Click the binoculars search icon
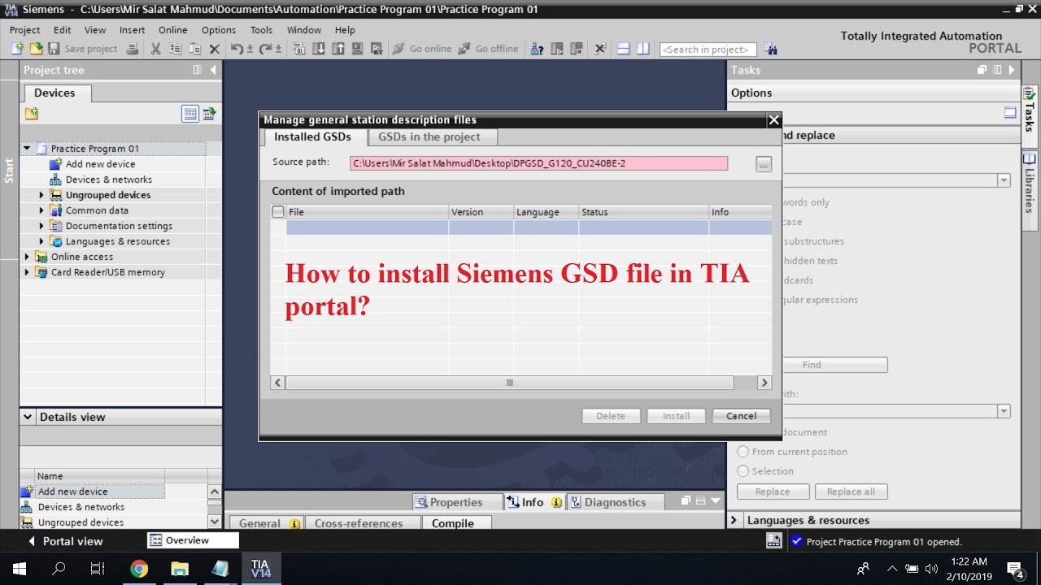The image size is (1041, 585). pyautogui.click(x=771, y=49)
